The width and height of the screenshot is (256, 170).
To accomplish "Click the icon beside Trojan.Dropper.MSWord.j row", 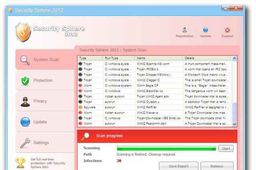I will click(80, 75).
